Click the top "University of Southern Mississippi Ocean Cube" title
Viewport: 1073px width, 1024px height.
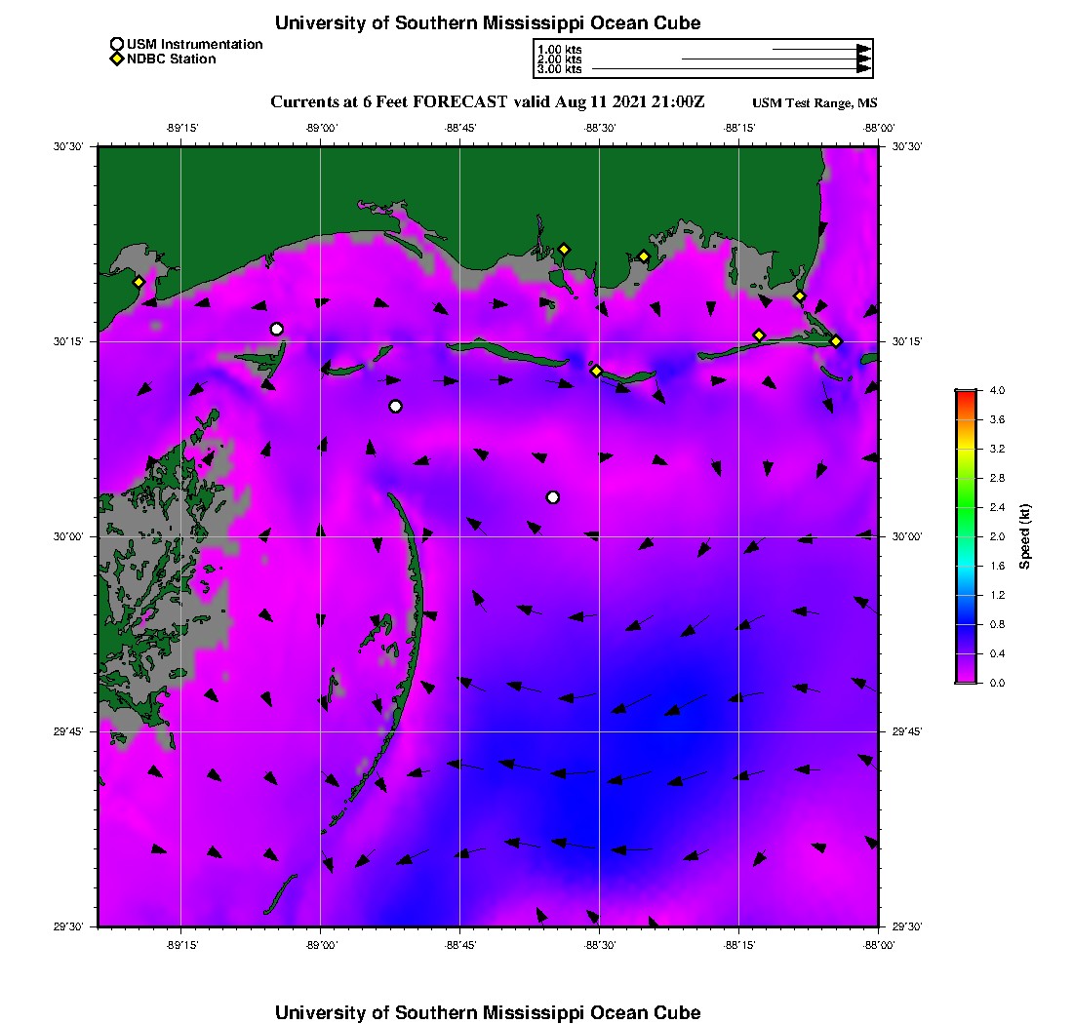[488, 22]
